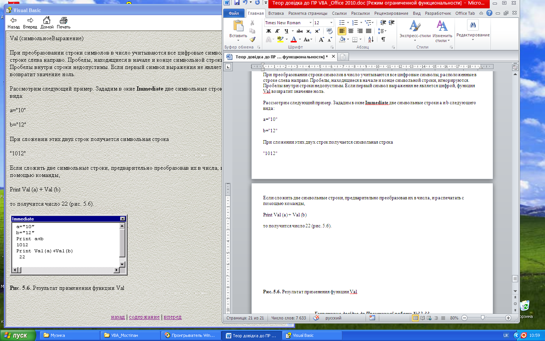545x341 pixels.
Task: Click the Start (пуск) button
Action: pyautogui.click(x=18, y=335)
